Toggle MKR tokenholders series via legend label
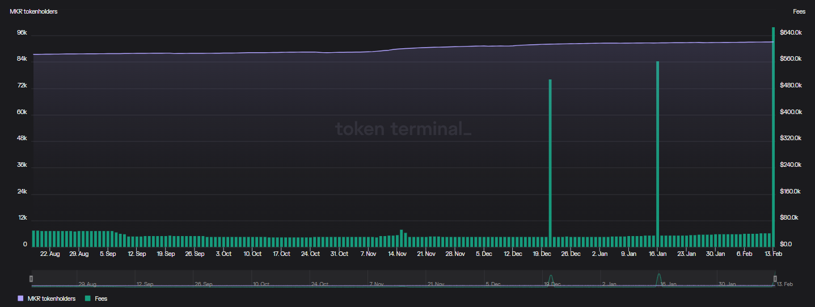The image size is (815, 307). (x=51, y=298)
